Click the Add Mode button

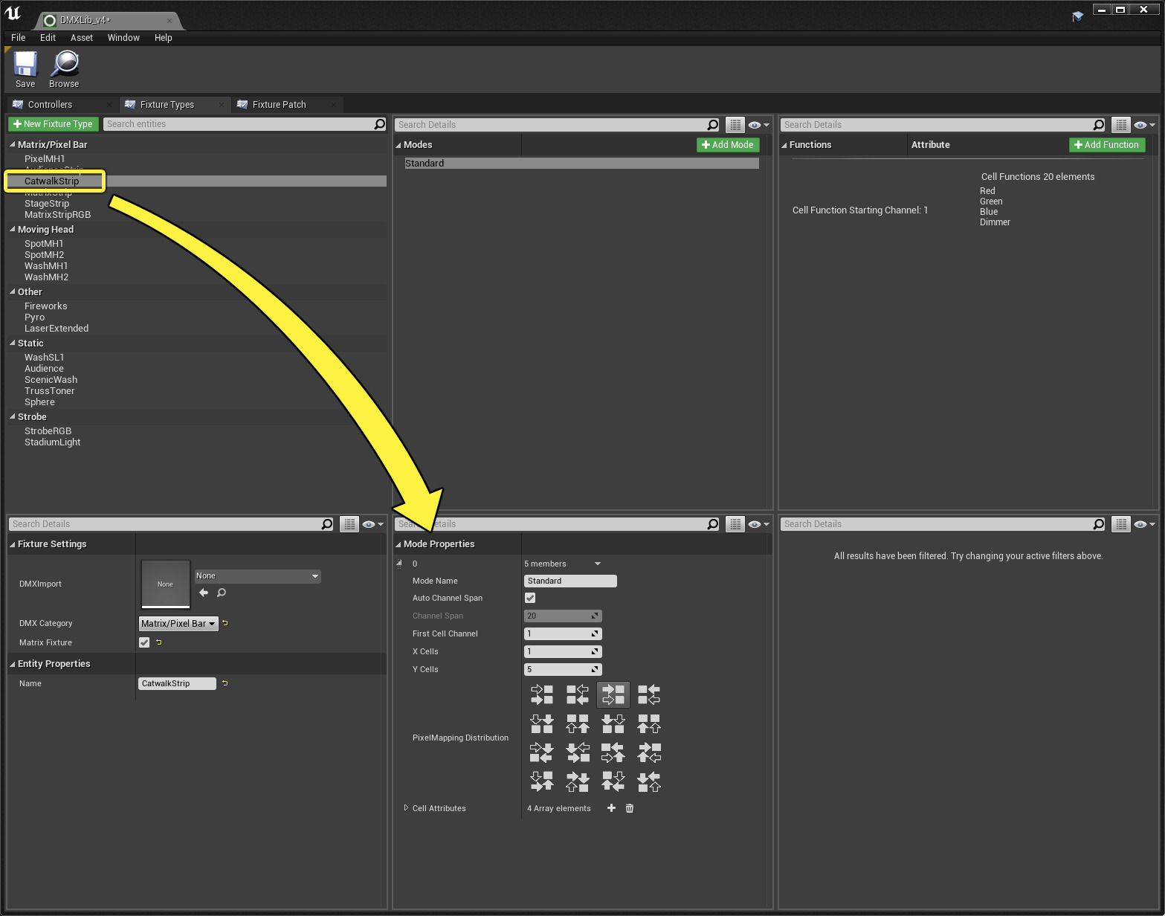pyautogui.click(x=728, y=144)
